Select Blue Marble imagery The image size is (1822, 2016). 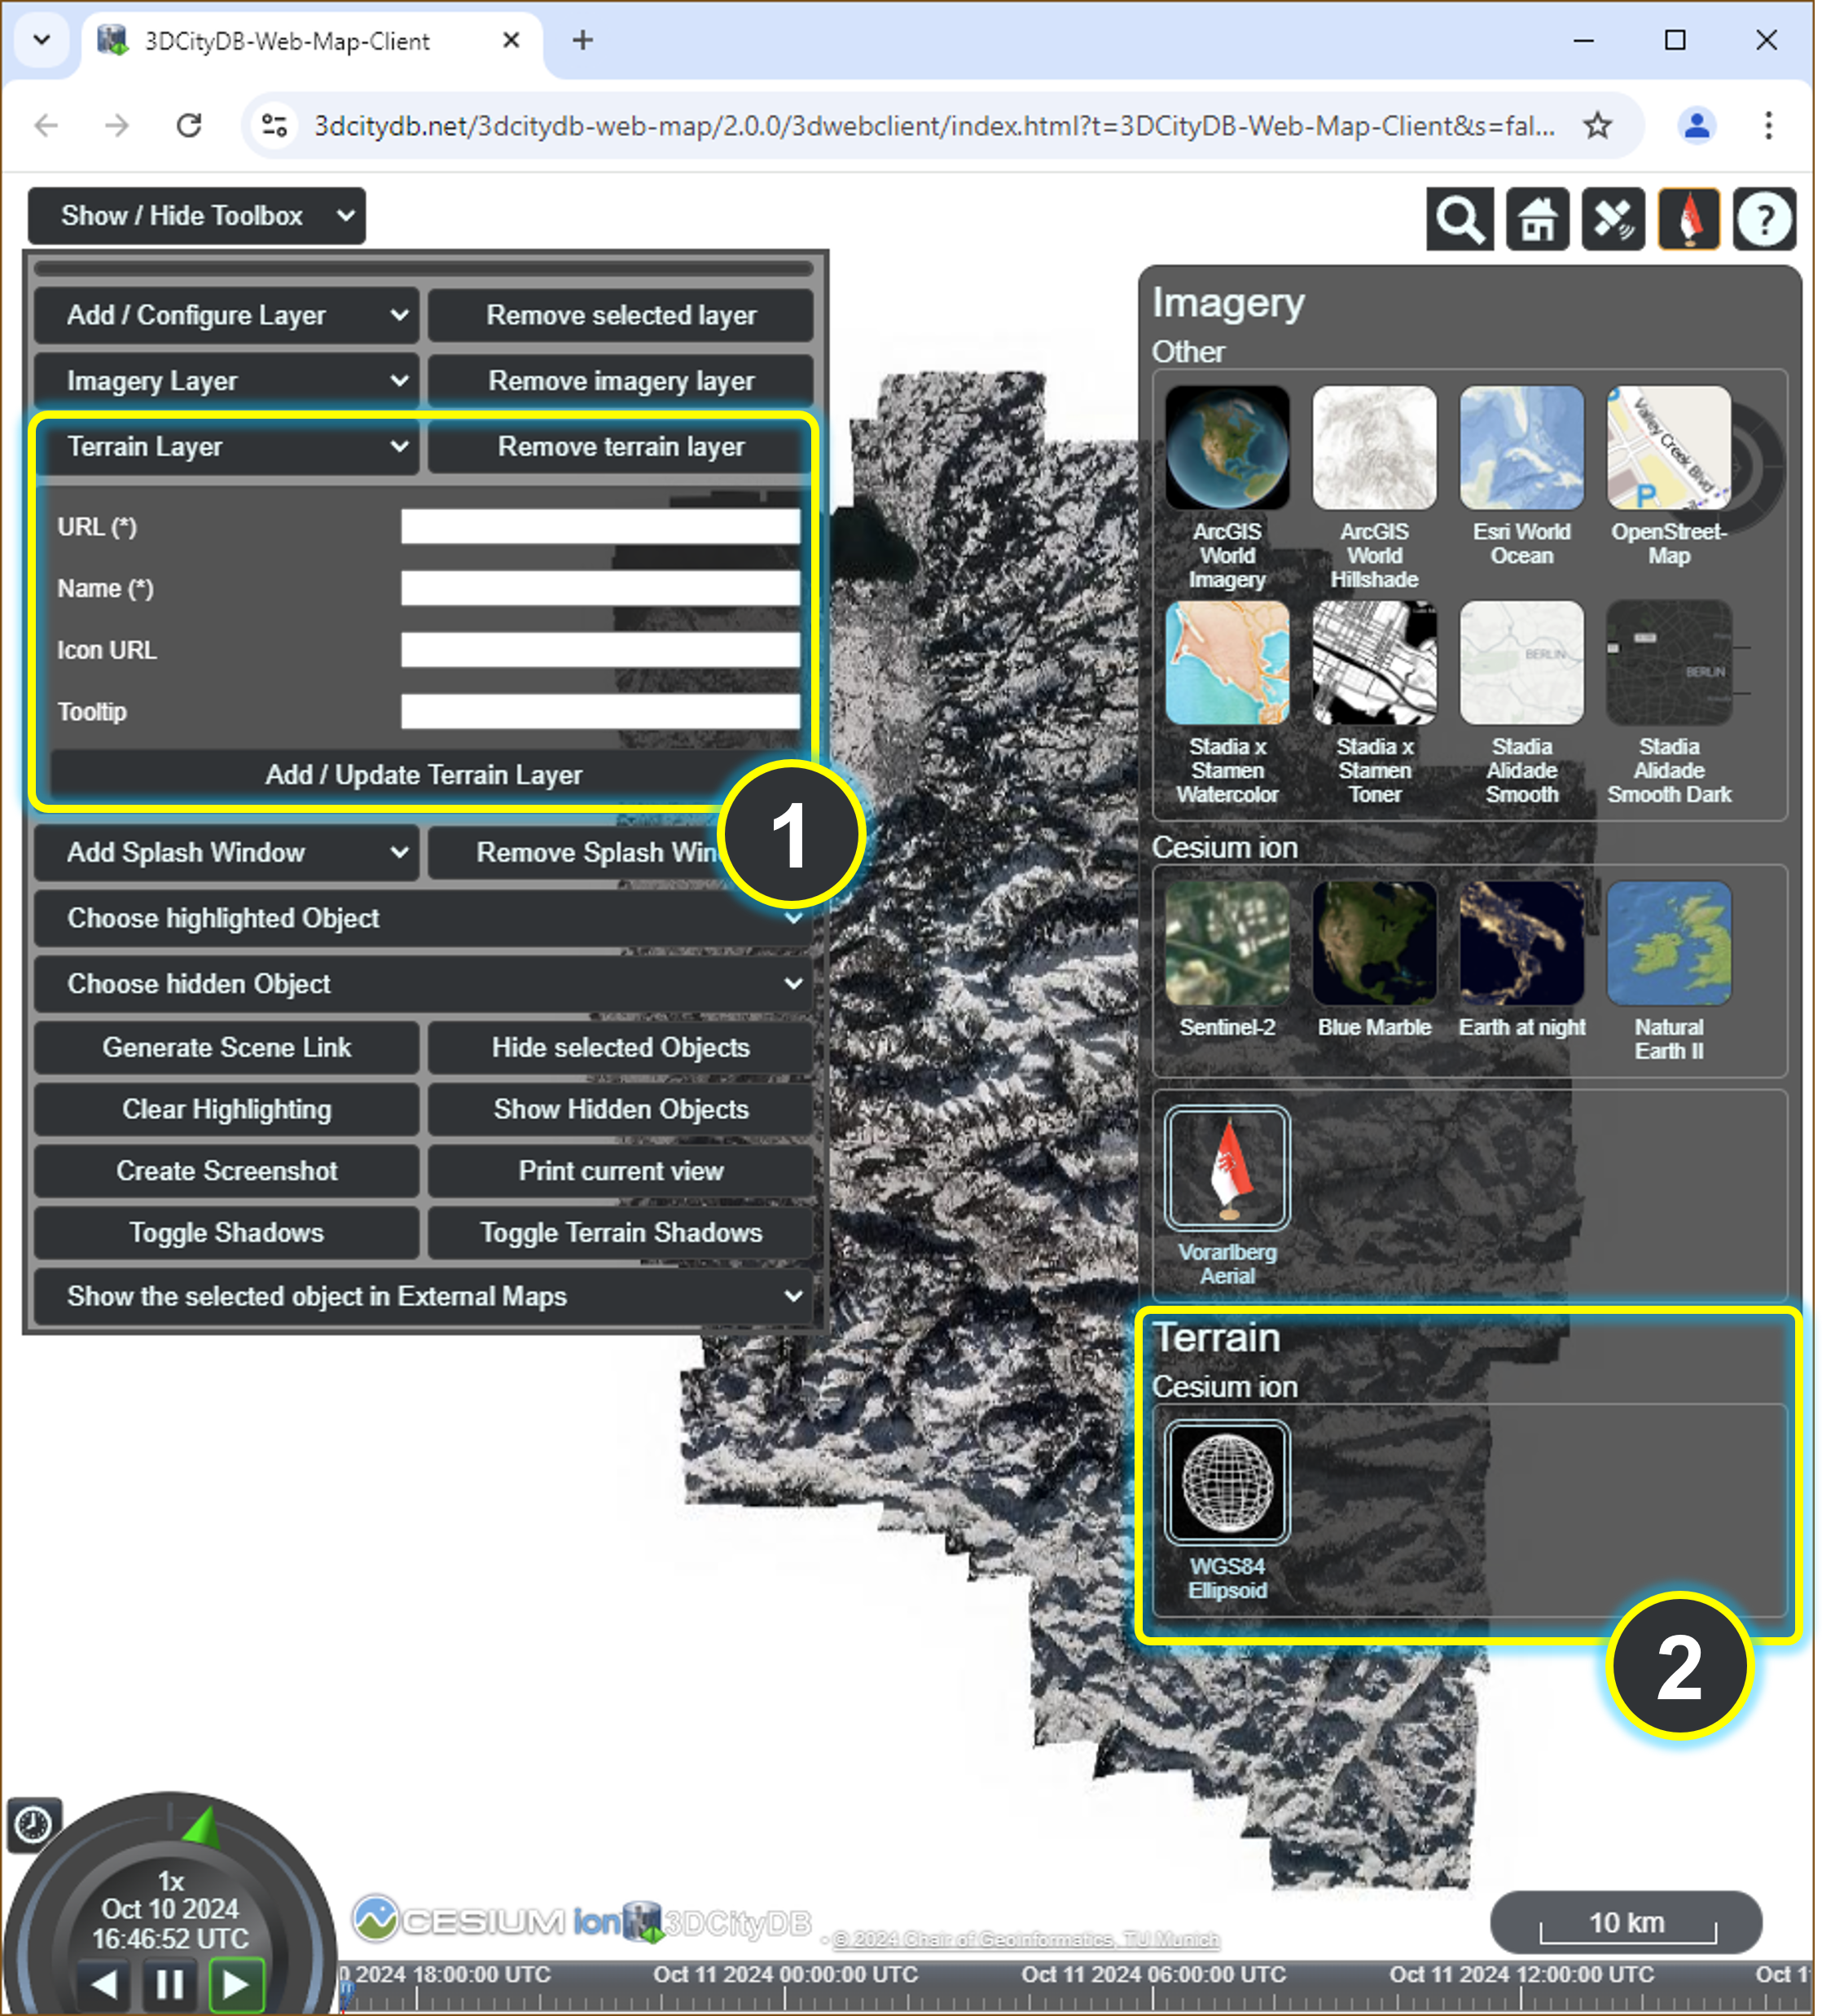click(x=1374, y=943)
